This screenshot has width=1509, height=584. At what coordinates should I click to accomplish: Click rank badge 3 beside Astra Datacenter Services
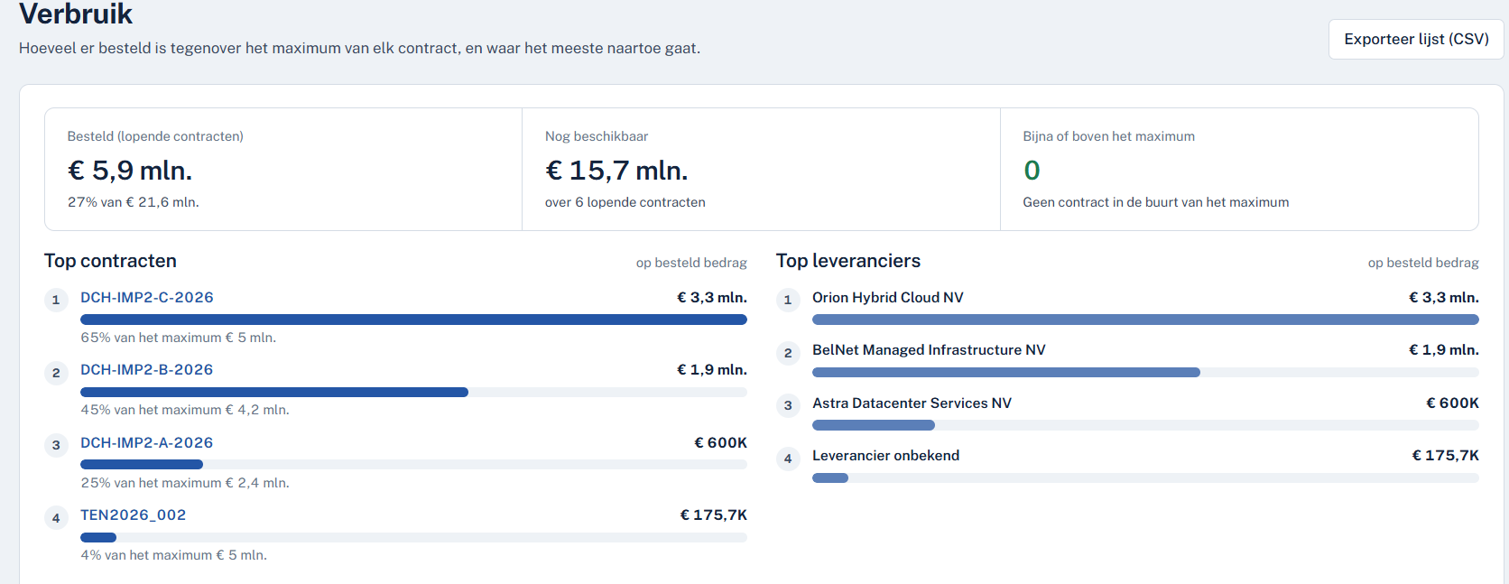tap(788, 406)
